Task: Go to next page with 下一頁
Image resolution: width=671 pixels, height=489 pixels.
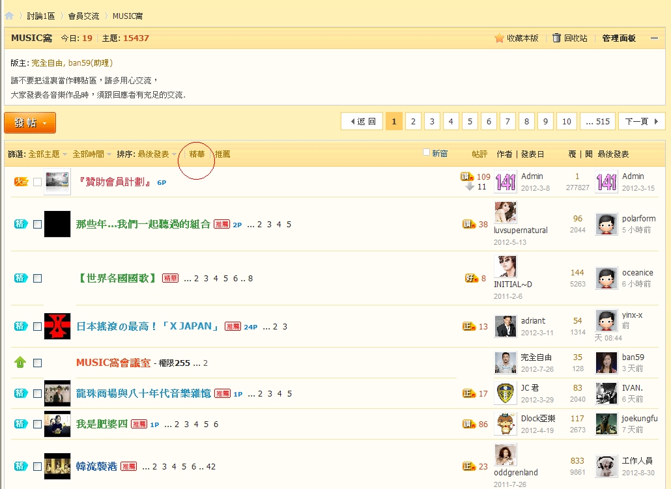Action: coord(641,122)
